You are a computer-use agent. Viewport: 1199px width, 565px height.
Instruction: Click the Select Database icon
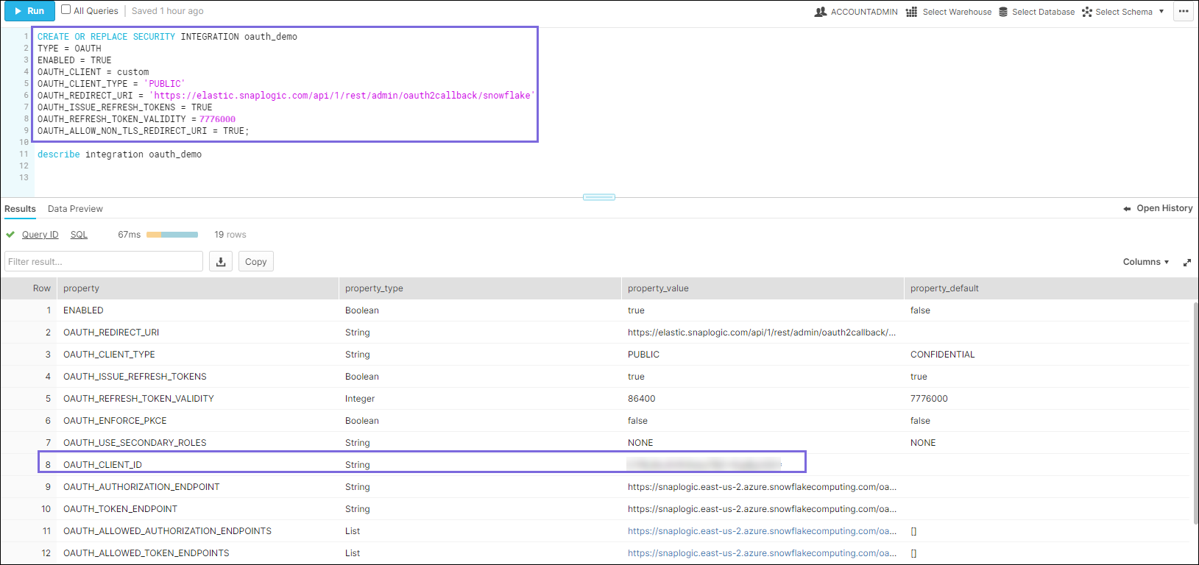1003,12
